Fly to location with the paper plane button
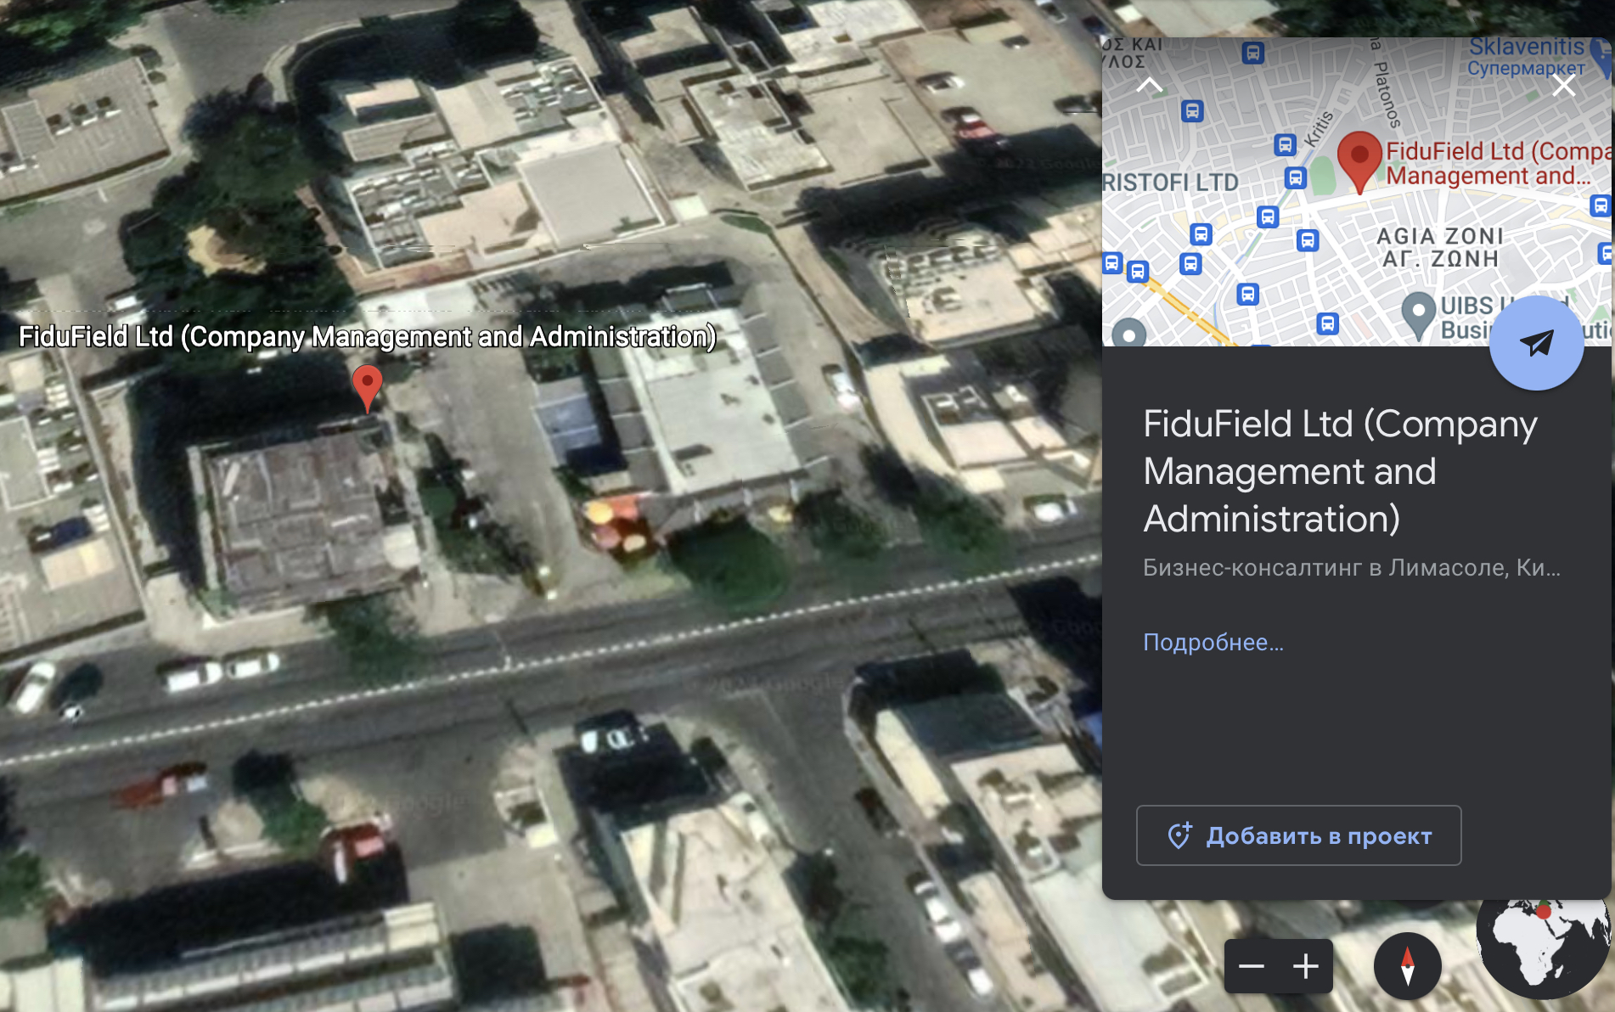This screenshot has height=1012, width=1615. [1537, 343]
